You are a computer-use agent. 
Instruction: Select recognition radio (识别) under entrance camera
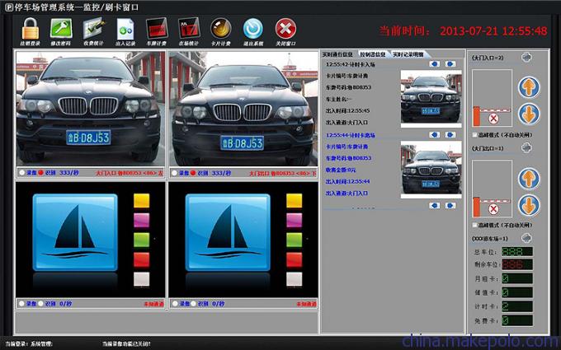pos(40,173)
